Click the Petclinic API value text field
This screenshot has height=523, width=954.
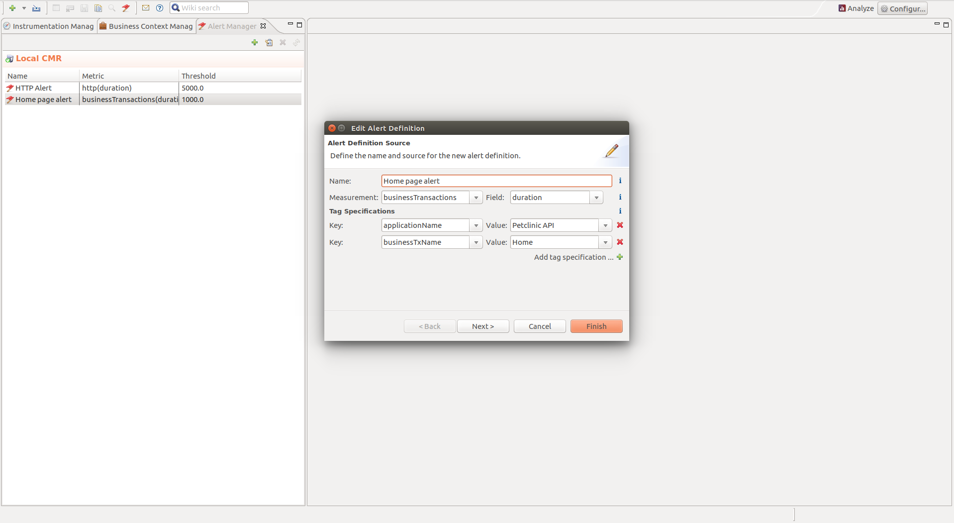tap(555, 225)
